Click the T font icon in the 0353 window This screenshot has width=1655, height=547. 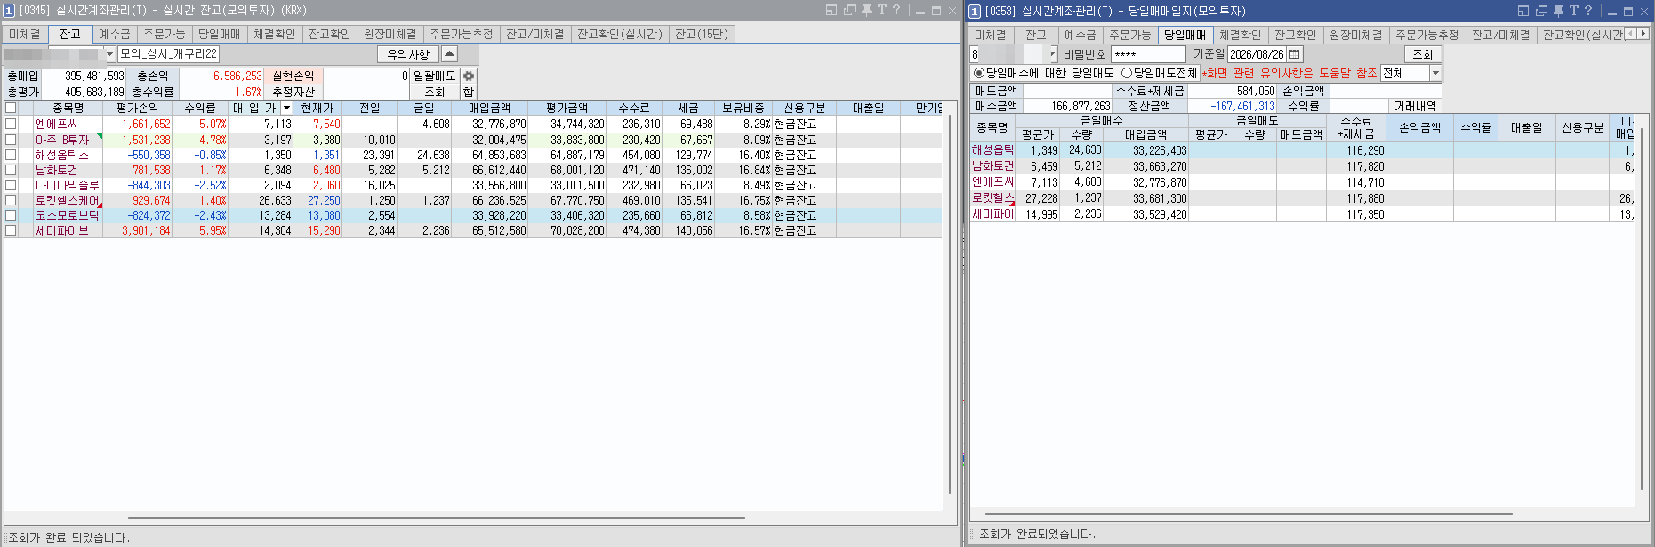1573,11
